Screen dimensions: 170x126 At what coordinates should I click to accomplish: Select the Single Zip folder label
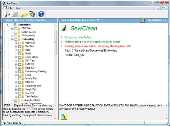click(30, 89)
